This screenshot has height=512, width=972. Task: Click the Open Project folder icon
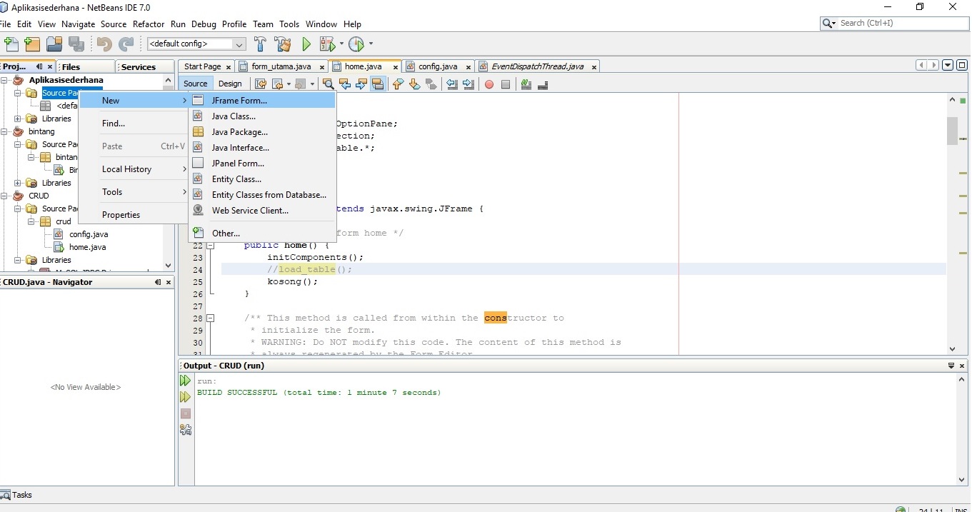[54, 44]
